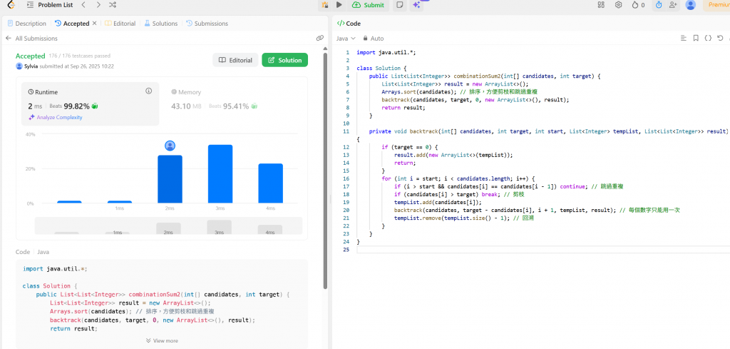Switch to the Solutions tab

point(160,24)
